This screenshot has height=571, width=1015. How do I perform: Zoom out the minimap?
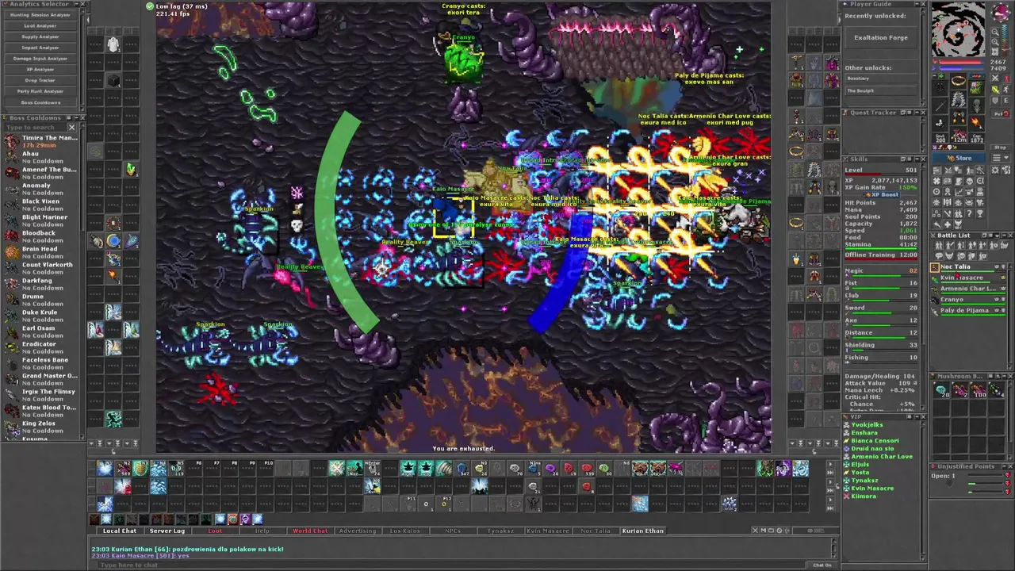[995, 32]
